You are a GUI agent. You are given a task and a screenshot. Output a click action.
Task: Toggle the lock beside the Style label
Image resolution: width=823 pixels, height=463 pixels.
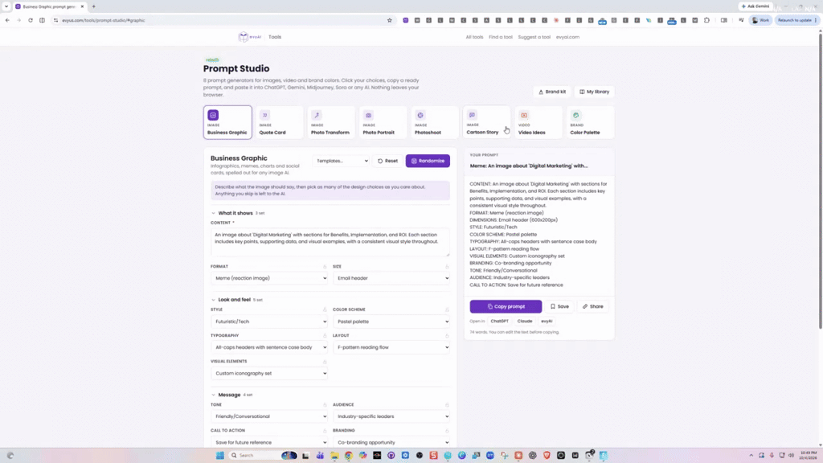pos(325,309)
